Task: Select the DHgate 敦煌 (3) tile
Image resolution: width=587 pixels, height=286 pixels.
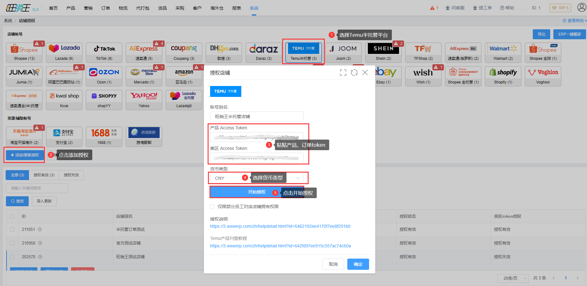Action: 224,52
